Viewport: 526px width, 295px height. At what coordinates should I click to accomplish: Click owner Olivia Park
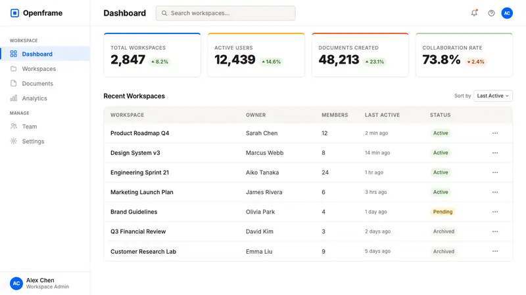(260, 212)
